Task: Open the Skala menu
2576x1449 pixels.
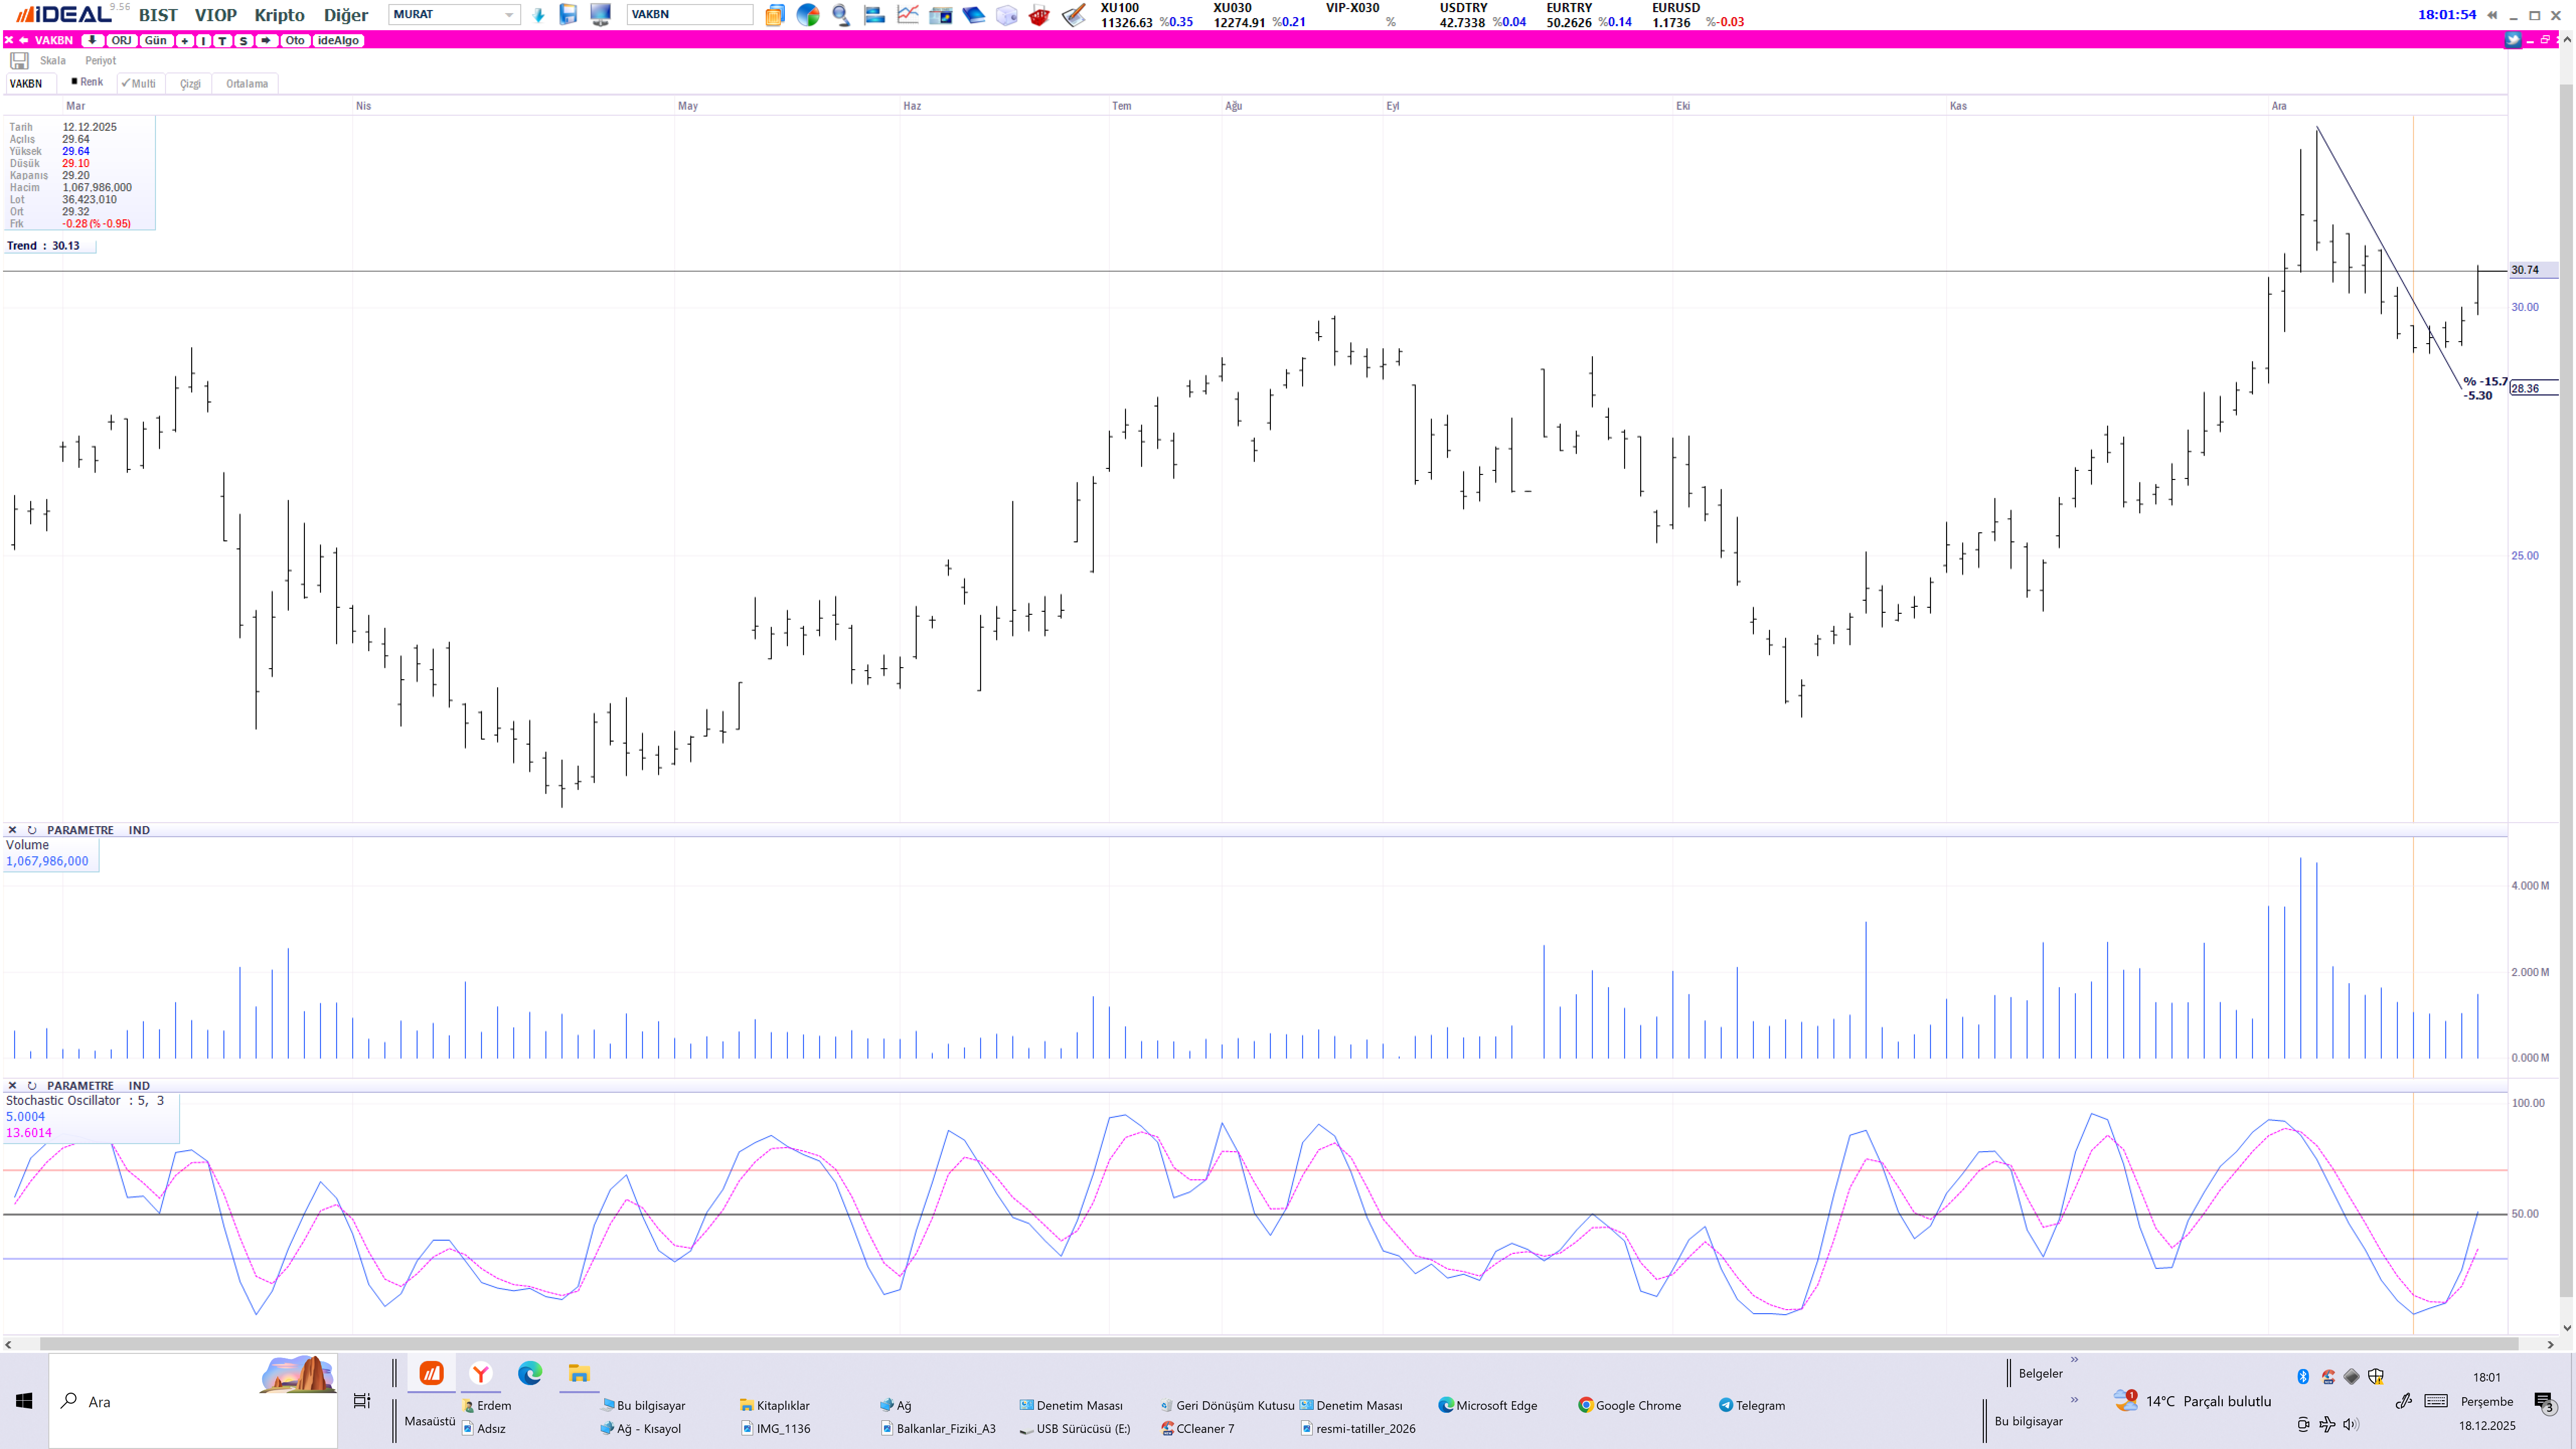Action: pyautogui.click(x=53, y=61)
